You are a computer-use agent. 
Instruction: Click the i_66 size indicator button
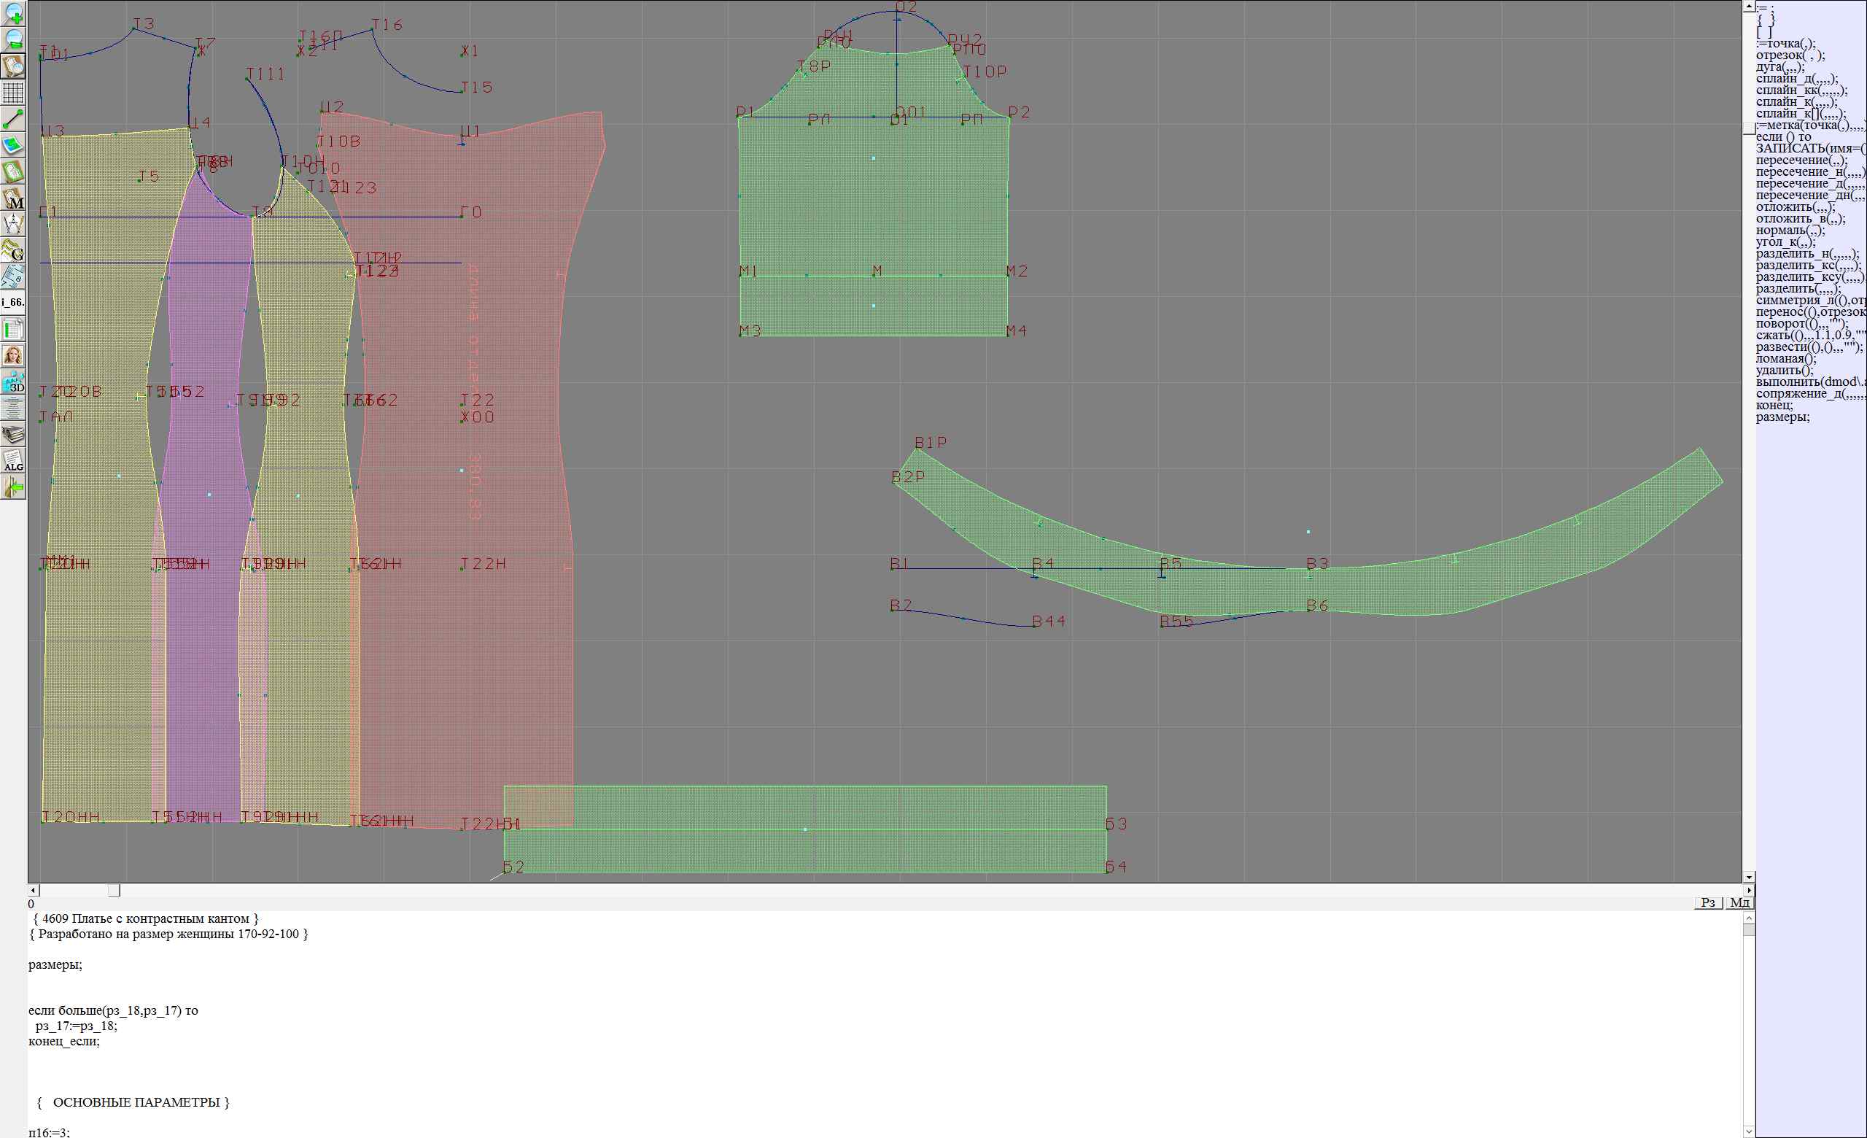(14, 302)
